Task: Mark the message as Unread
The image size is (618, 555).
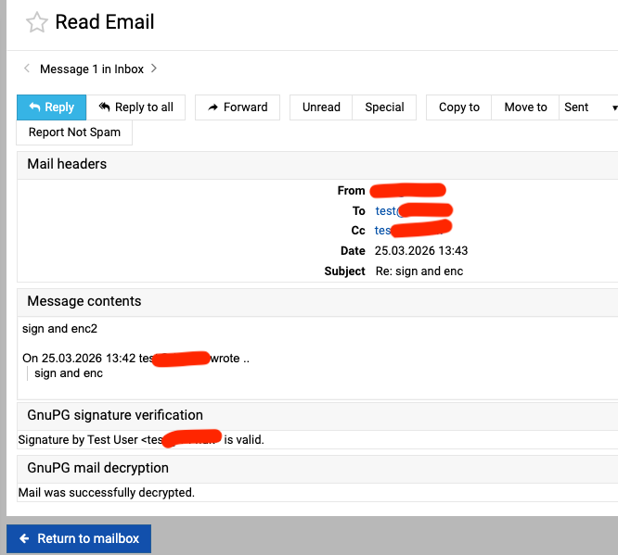Action: pyautogui.click(x=321, y=107)
